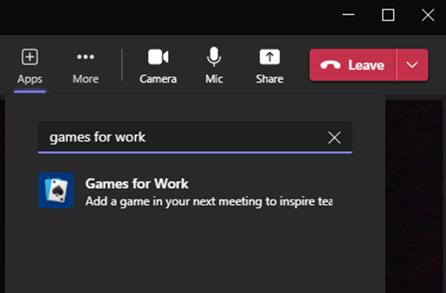Image resolution: width=446 pixels, height=293 pixels.
Task: Click the Mic text label
Action: (214, 79)
